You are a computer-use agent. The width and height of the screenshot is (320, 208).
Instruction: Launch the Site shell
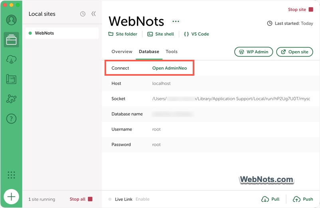tap(161, 34)
